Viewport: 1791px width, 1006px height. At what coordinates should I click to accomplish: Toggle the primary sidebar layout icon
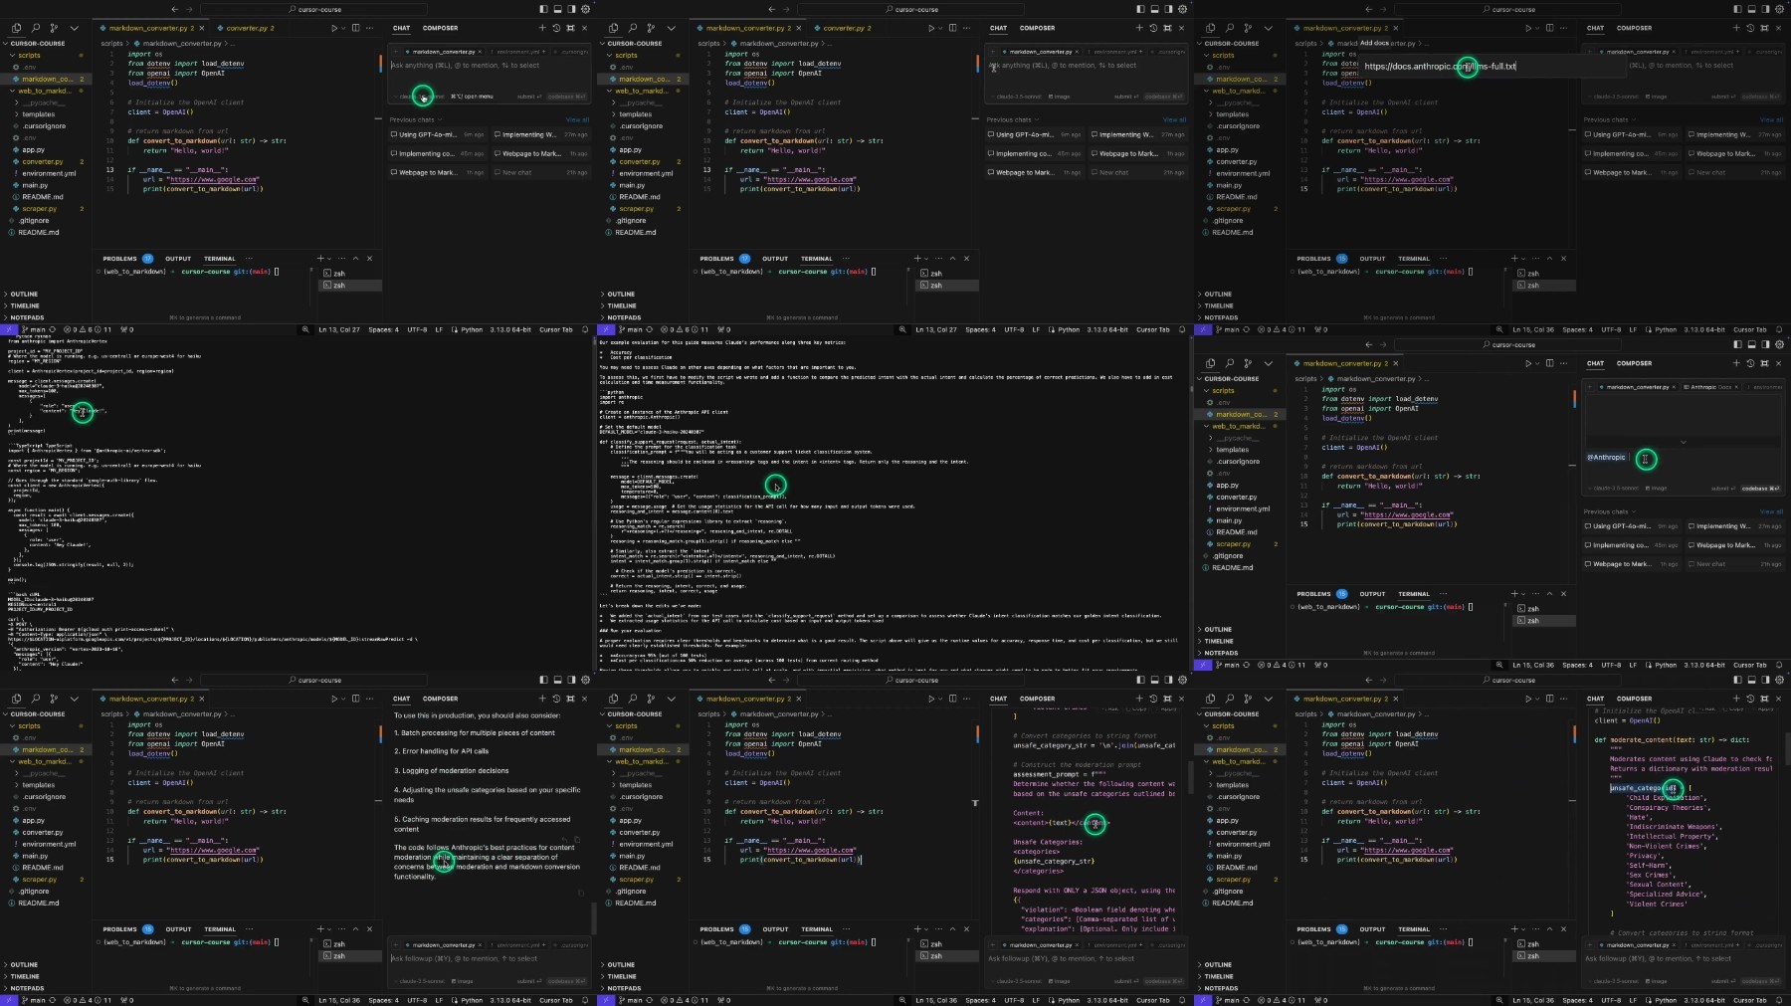(x=543, y=9)
